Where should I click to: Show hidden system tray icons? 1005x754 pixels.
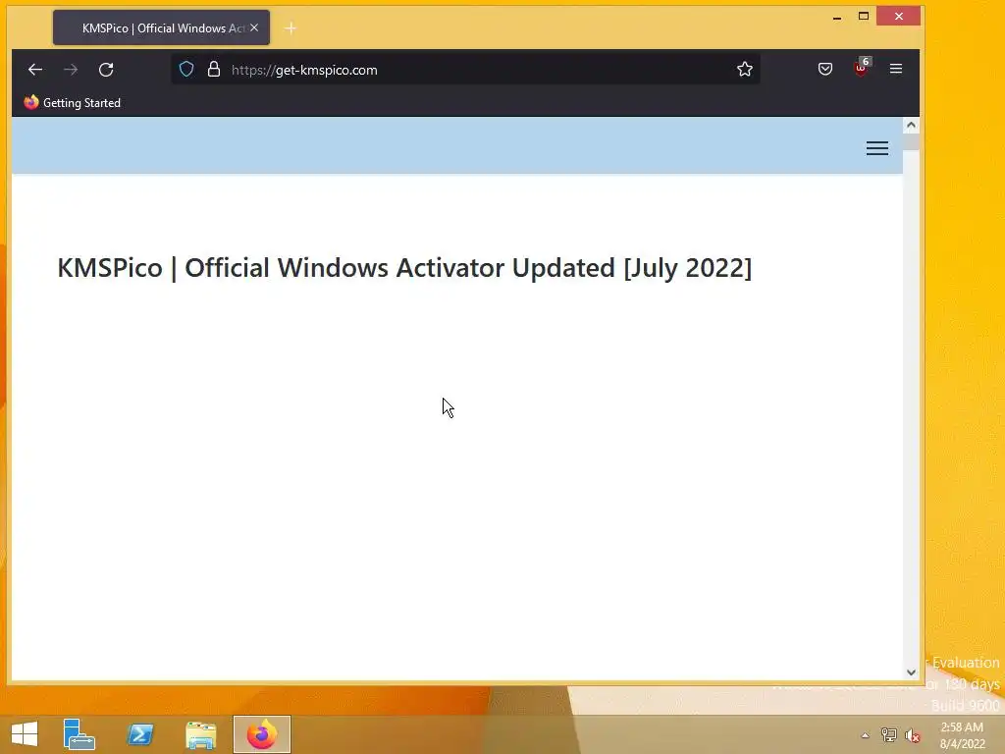(866, 735)
